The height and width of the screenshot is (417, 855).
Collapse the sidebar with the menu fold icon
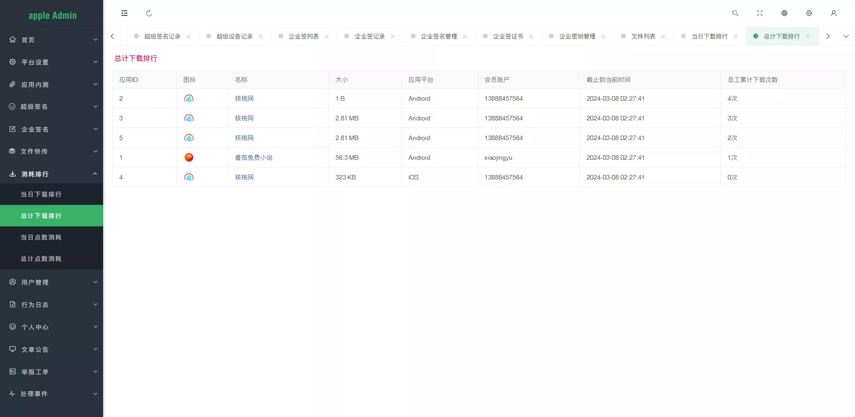click(124, 13)
